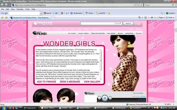Image resolution: width=177 pixels, height=110 pixels.
Task: Pause the MySpace music player
Action: click(x=105, y=98)
